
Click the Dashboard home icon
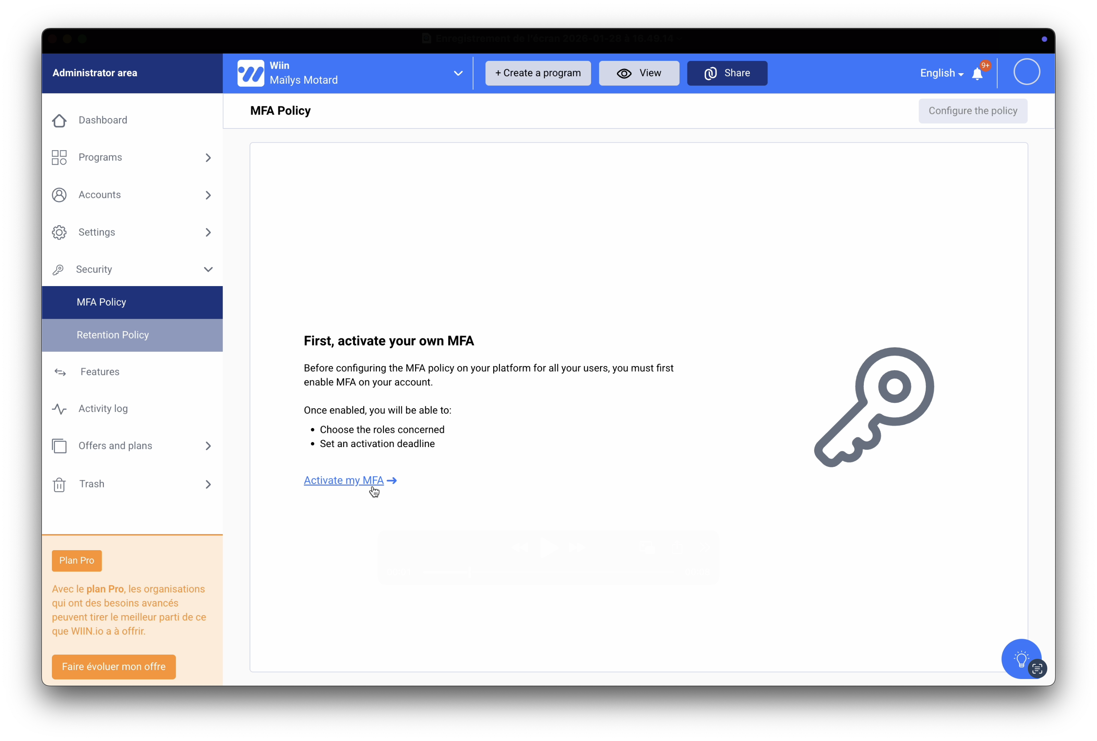pos(59,120)
